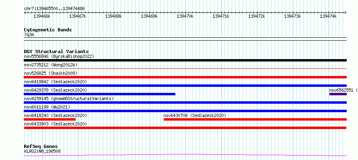Select the blue nsv6011199 variant bar

point(185,111)
